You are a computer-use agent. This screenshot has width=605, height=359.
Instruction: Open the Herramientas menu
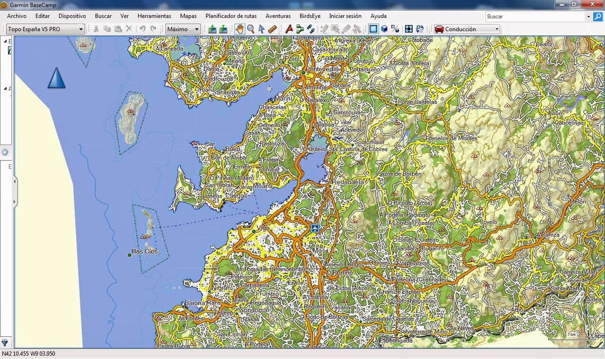coord(154,16)
